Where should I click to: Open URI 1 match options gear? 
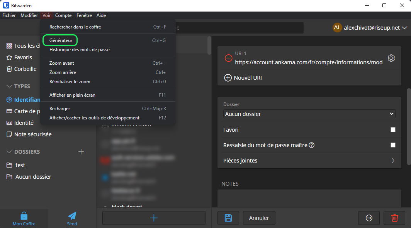pyautogui.click(x=391, y=58)
